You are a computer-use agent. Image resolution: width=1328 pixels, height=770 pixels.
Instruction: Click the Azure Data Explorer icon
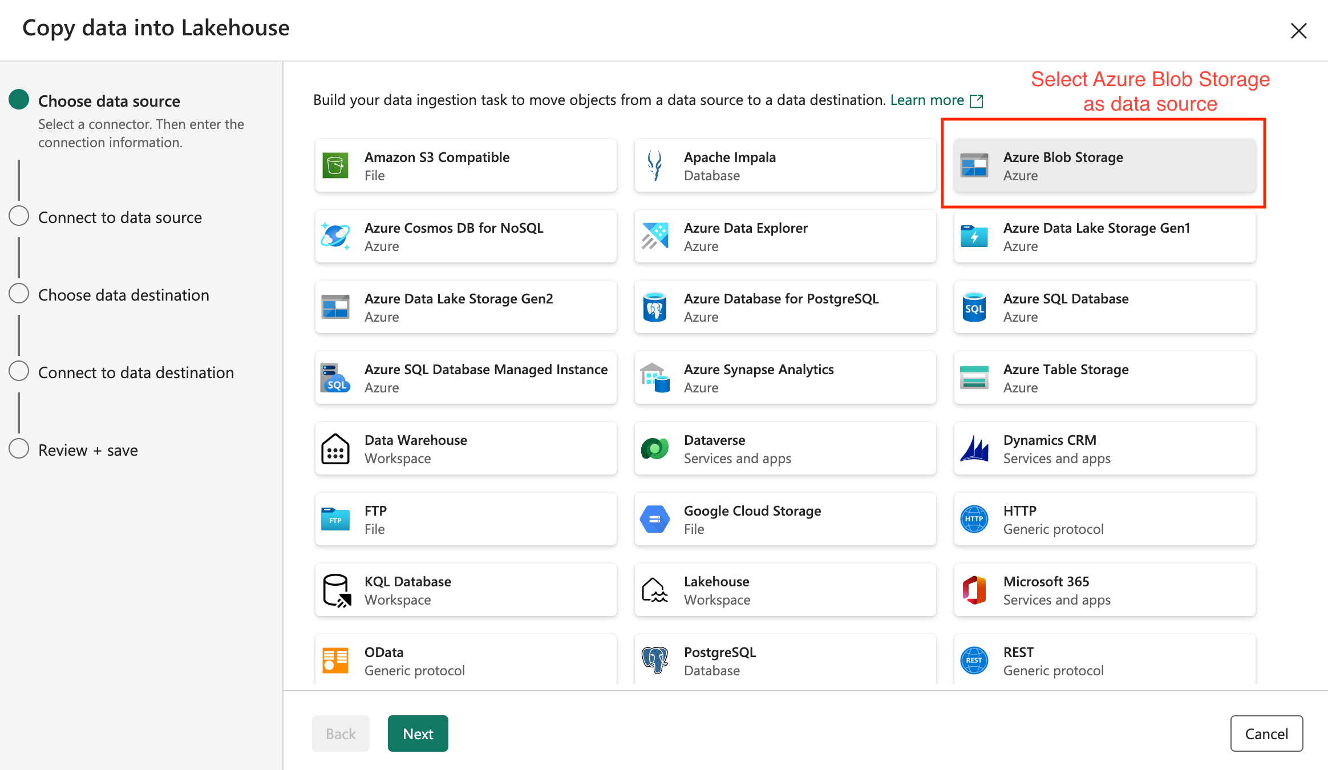(x=655, y=236)
